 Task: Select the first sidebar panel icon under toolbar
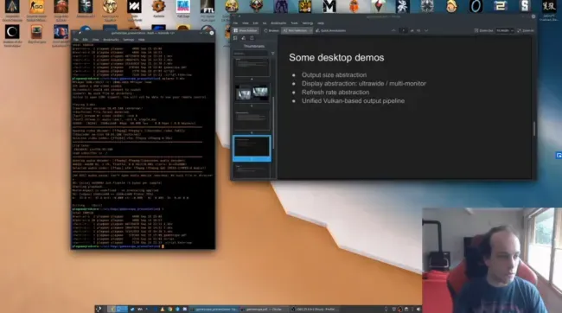235,38
